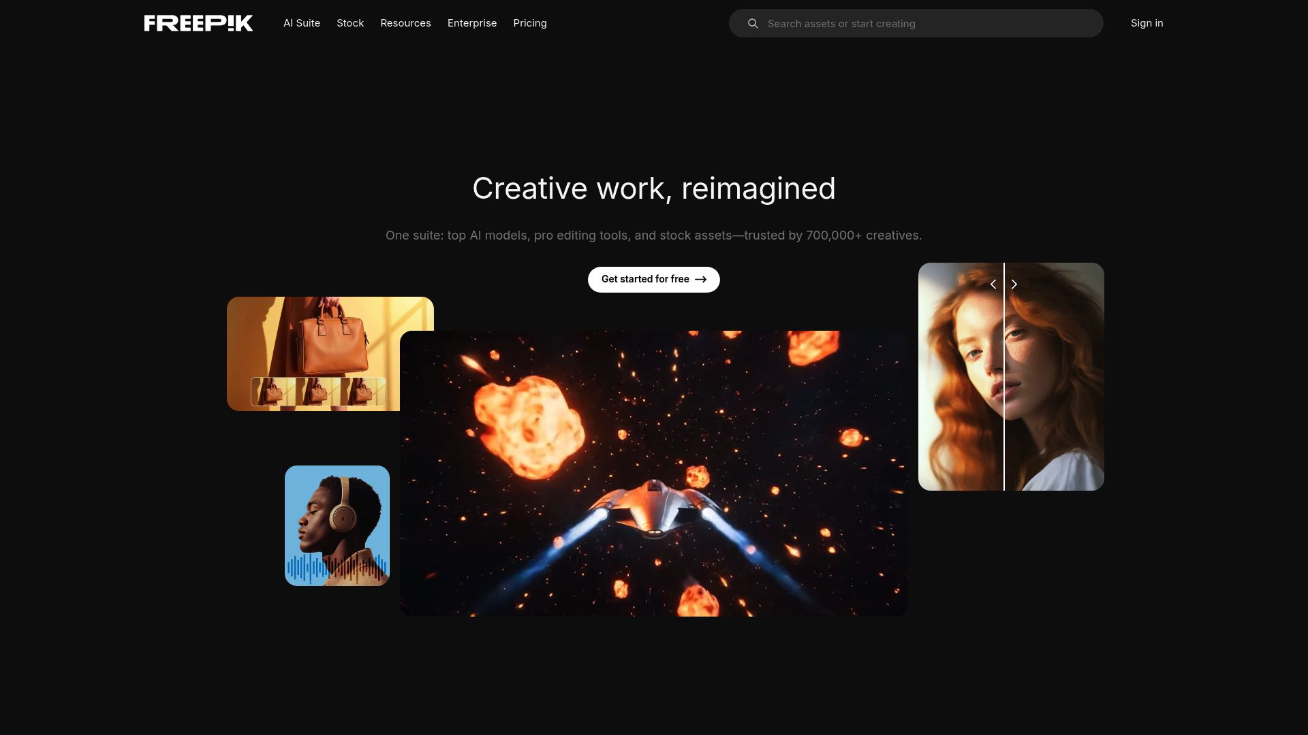This screenshot has height=735, width=1308.
Task: Open the Pricing page
Action: pyautogui.click(x=530, y=23)
